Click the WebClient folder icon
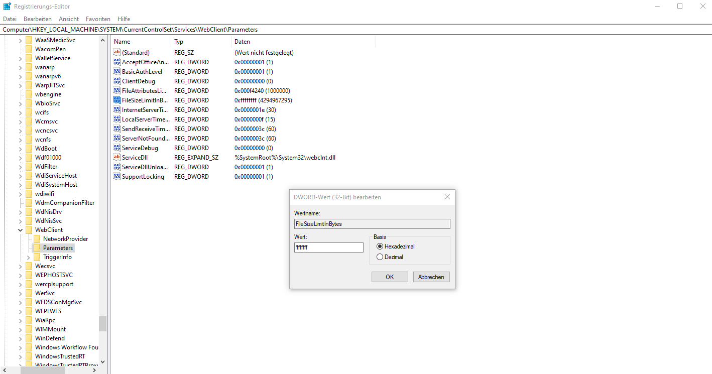The image size is (712, 374). [x=29, y=230]
